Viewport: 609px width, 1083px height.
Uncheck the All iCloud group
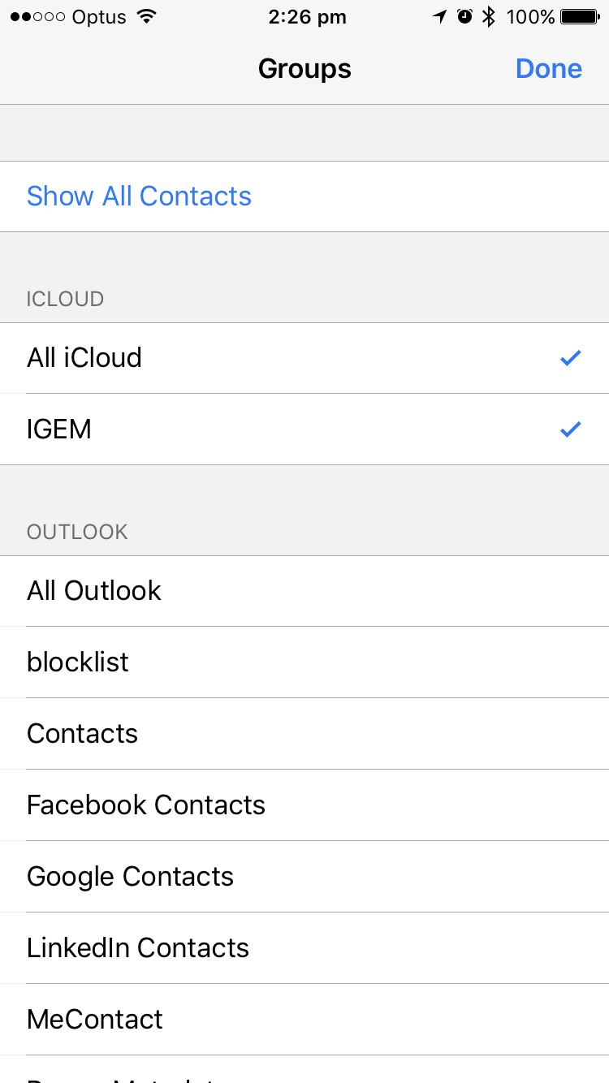[x=570, y=358]
